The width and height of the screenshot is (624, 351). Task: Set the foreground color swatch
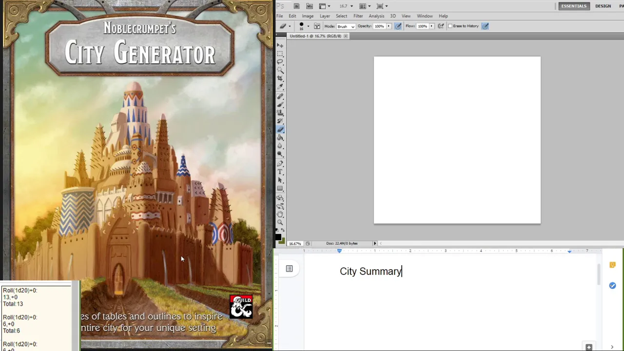point(278,237)
